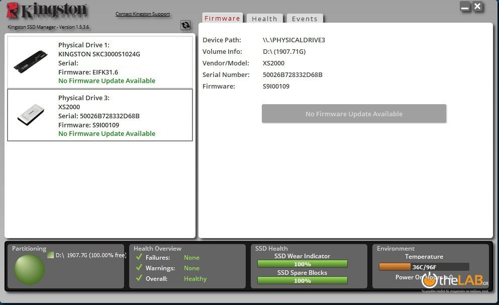Click the Power On Hours reading
The width and height of the screenshot is (499, 305).
424,277
